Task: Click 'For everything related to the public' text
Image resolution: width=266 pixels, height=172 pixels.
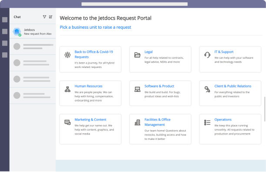Action: (x=232, y=94)
